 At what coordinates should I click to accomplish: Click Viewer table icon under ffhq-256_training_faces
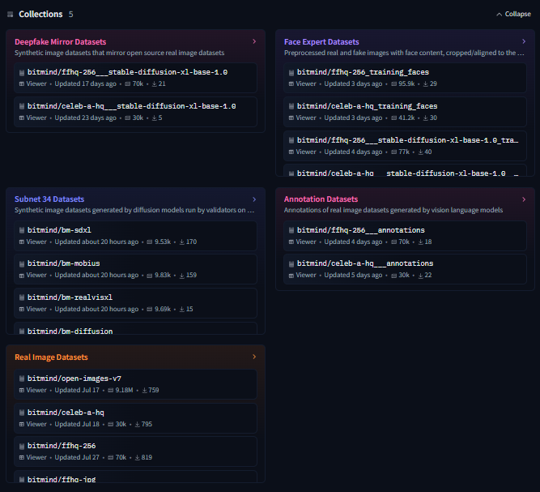[x=291, y=83]
